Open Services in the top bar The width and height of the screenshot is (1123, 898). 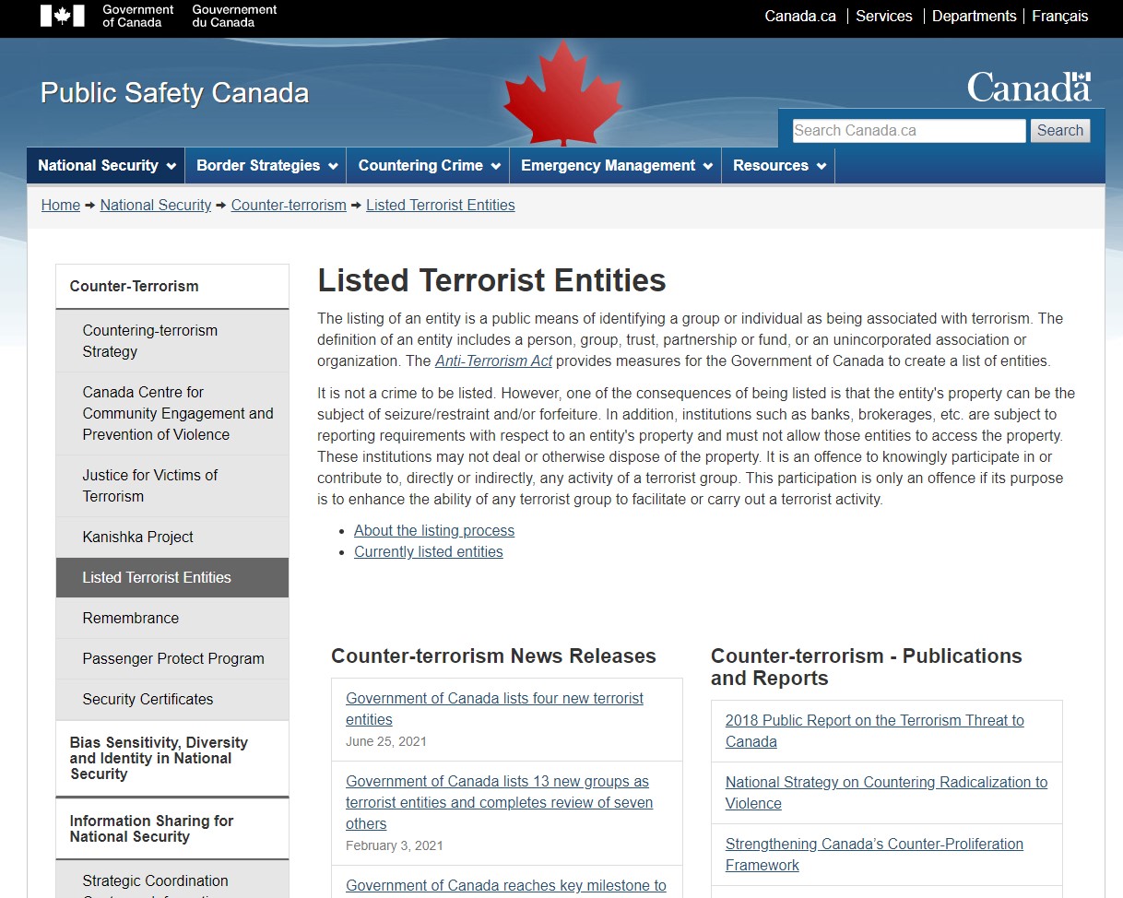pos(884,16)
